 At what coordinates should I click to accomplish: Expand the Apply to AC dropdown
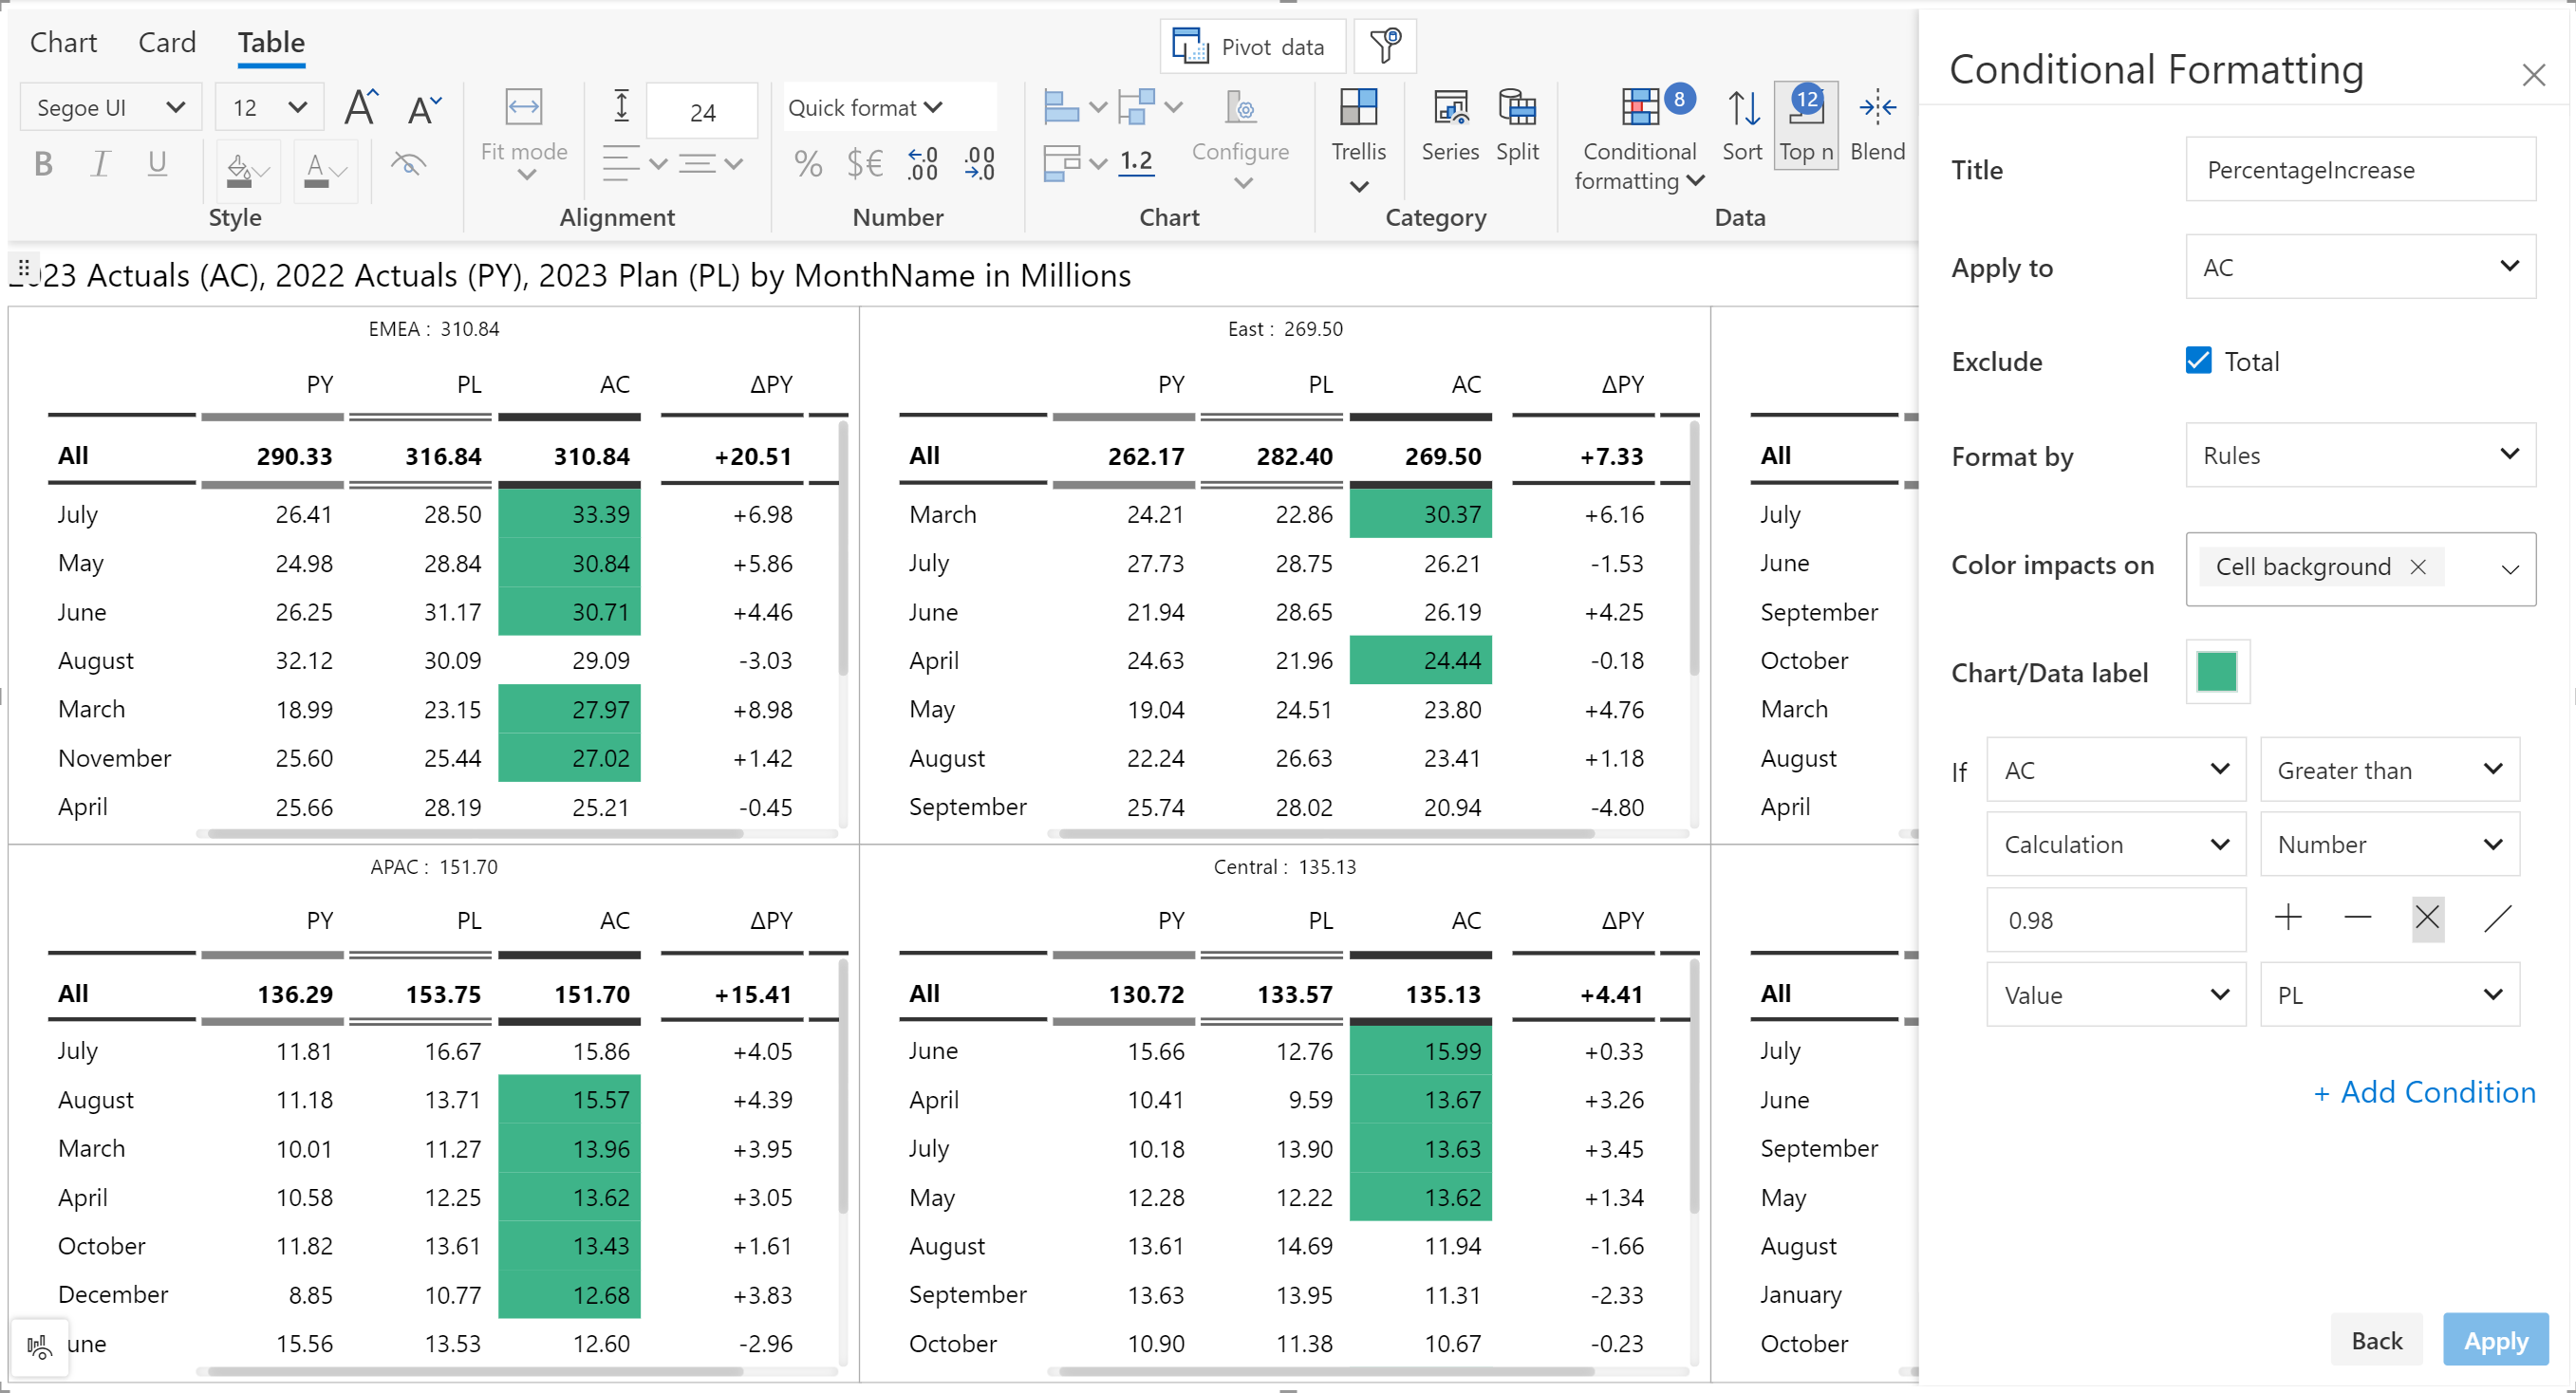(x=2360, y=267)
